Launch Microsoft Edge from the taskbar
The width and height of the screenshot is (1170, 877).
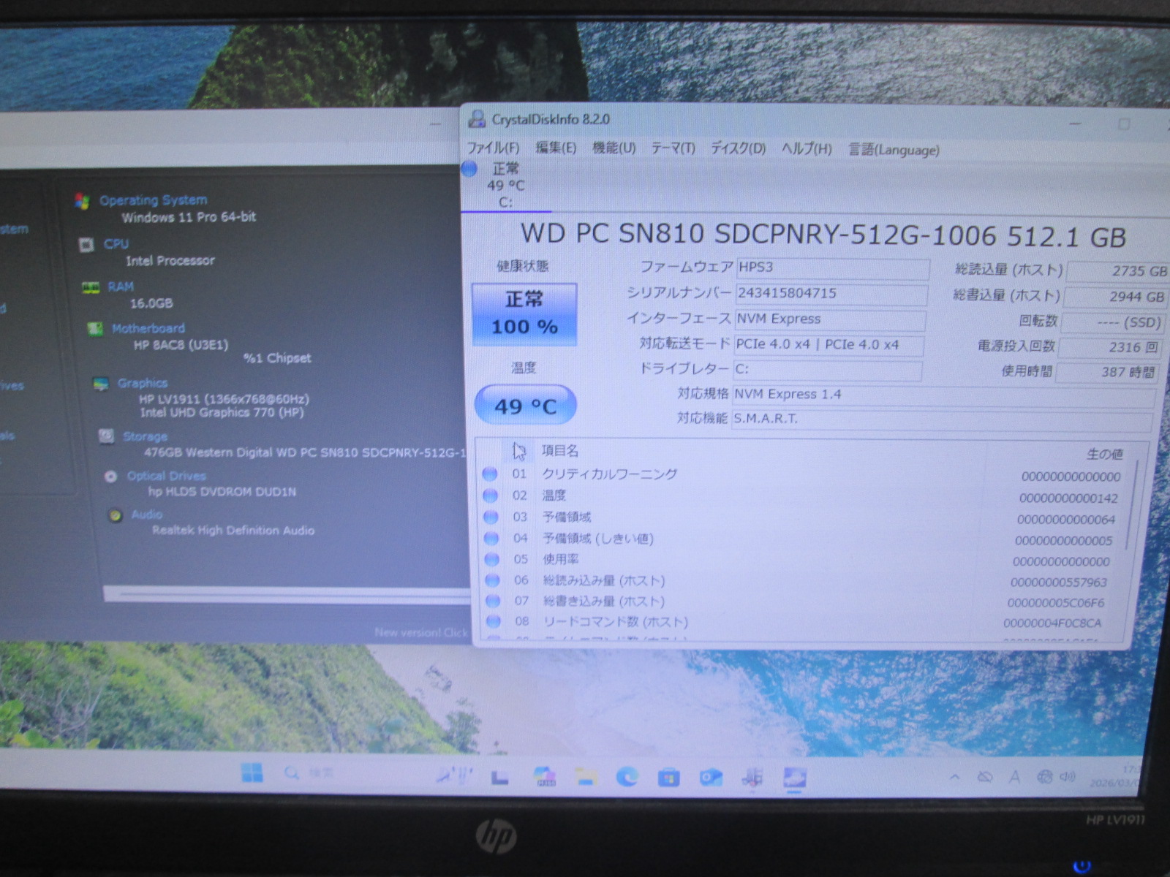click(x=627, y=776)
